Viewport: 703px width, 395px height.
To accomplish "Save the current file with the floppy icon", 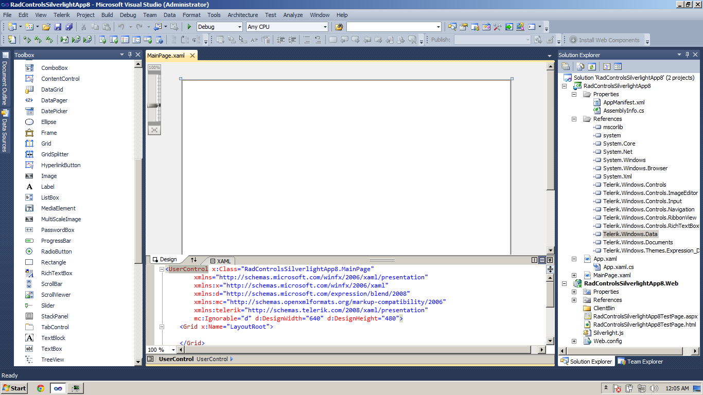I will coord(58,27).
